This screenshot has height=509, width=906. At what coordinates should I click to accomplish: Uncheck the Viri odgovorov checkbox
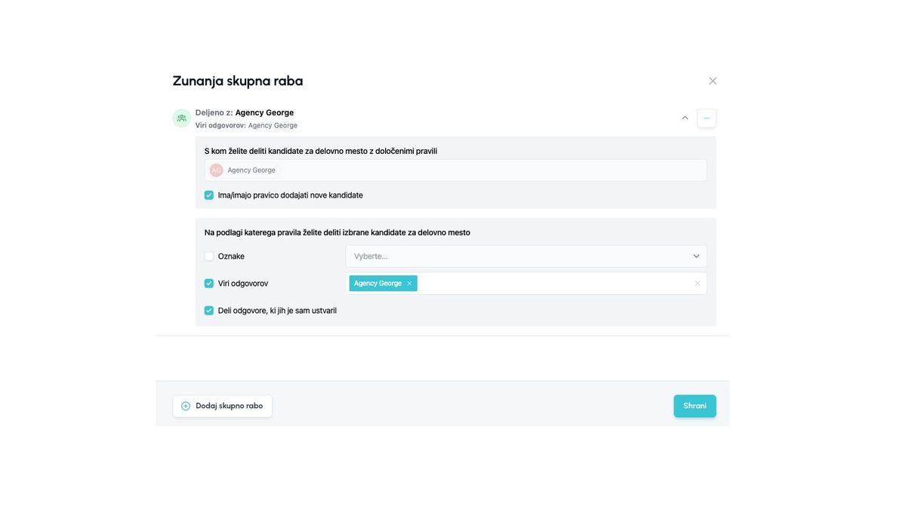point(209,284)
